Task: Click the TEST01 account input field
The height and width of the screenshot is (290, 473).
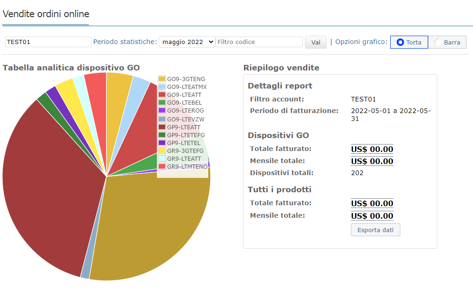Action: pos(48,42)
